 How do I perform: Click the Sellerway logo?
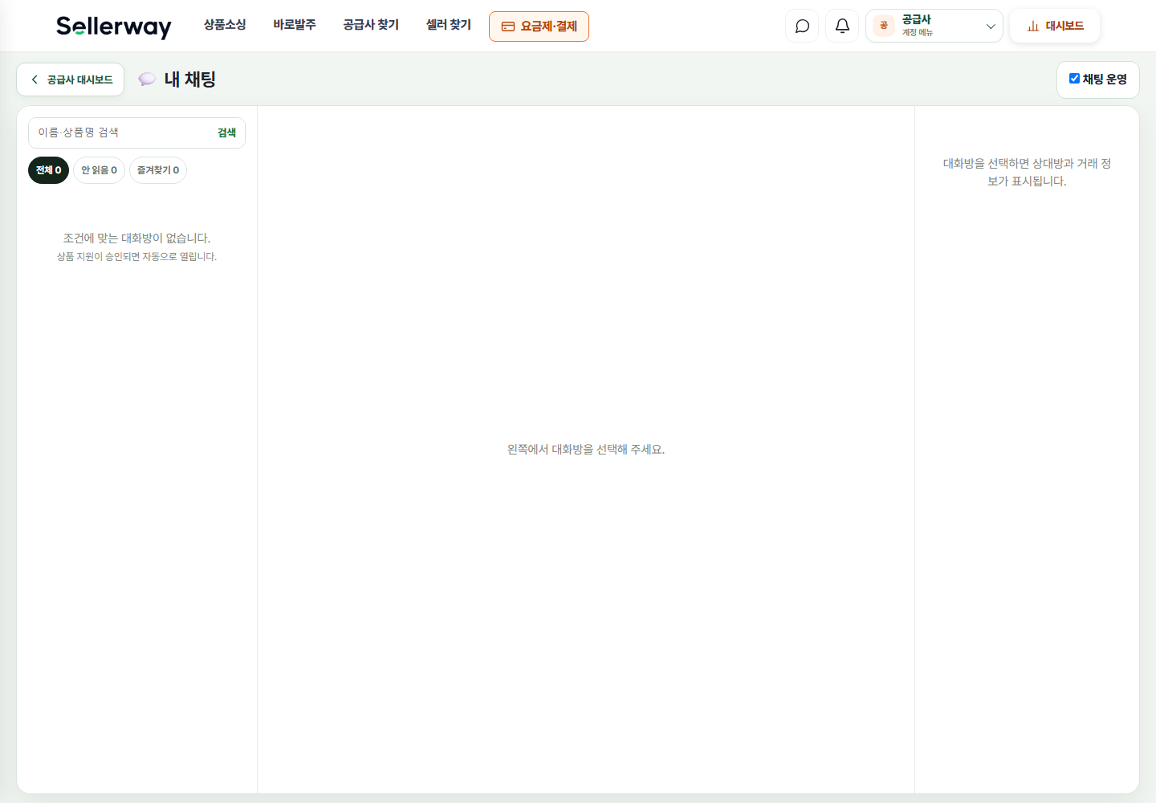(114, 26)
